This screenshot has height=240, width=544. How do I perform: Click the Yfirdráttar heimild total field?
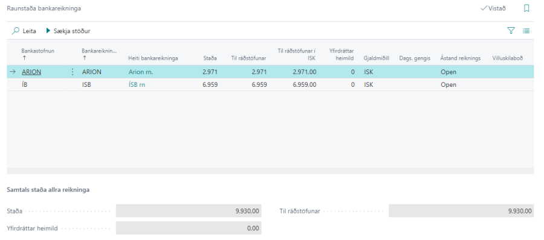pyautogui.click(x=189, y=228)
